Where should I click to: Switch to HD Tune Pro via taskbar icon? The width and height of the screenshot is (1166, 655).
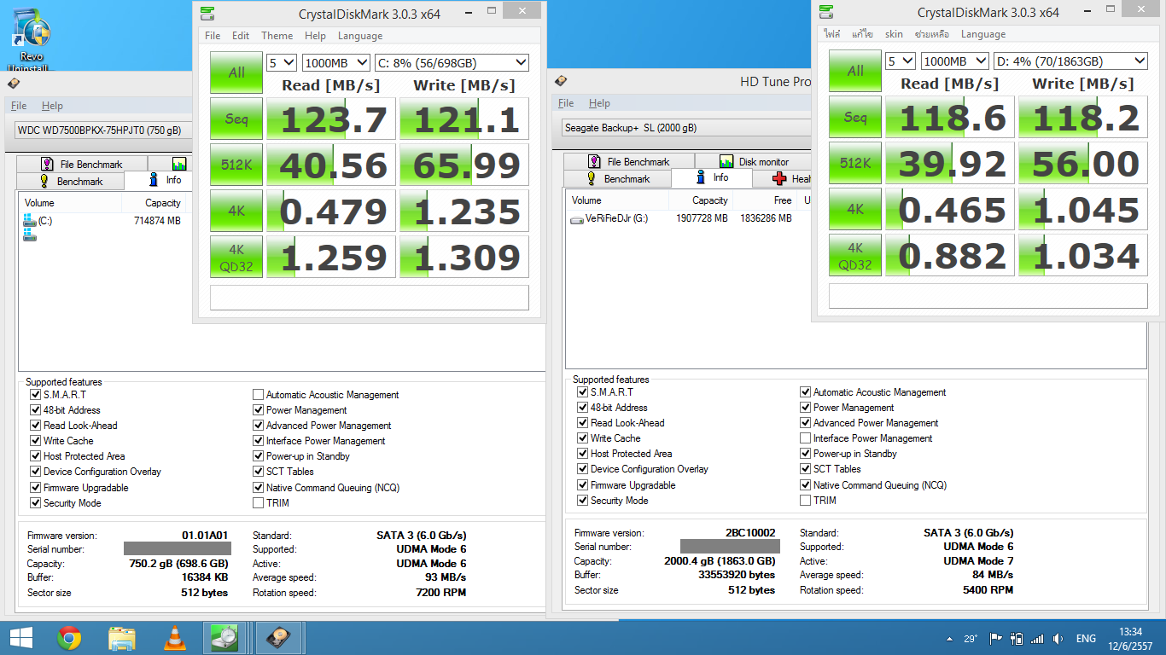click(278, 638)
